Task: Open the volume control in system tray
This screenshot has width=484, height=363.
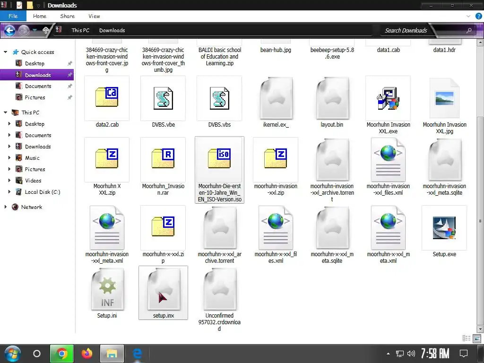Action: [x=411, y=354]
